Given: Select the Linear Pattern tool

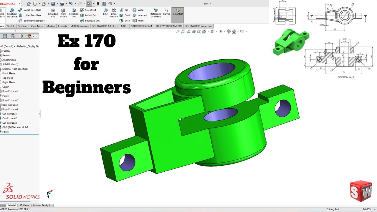Looking at the screenshot, I should click(x=114, y=13).
